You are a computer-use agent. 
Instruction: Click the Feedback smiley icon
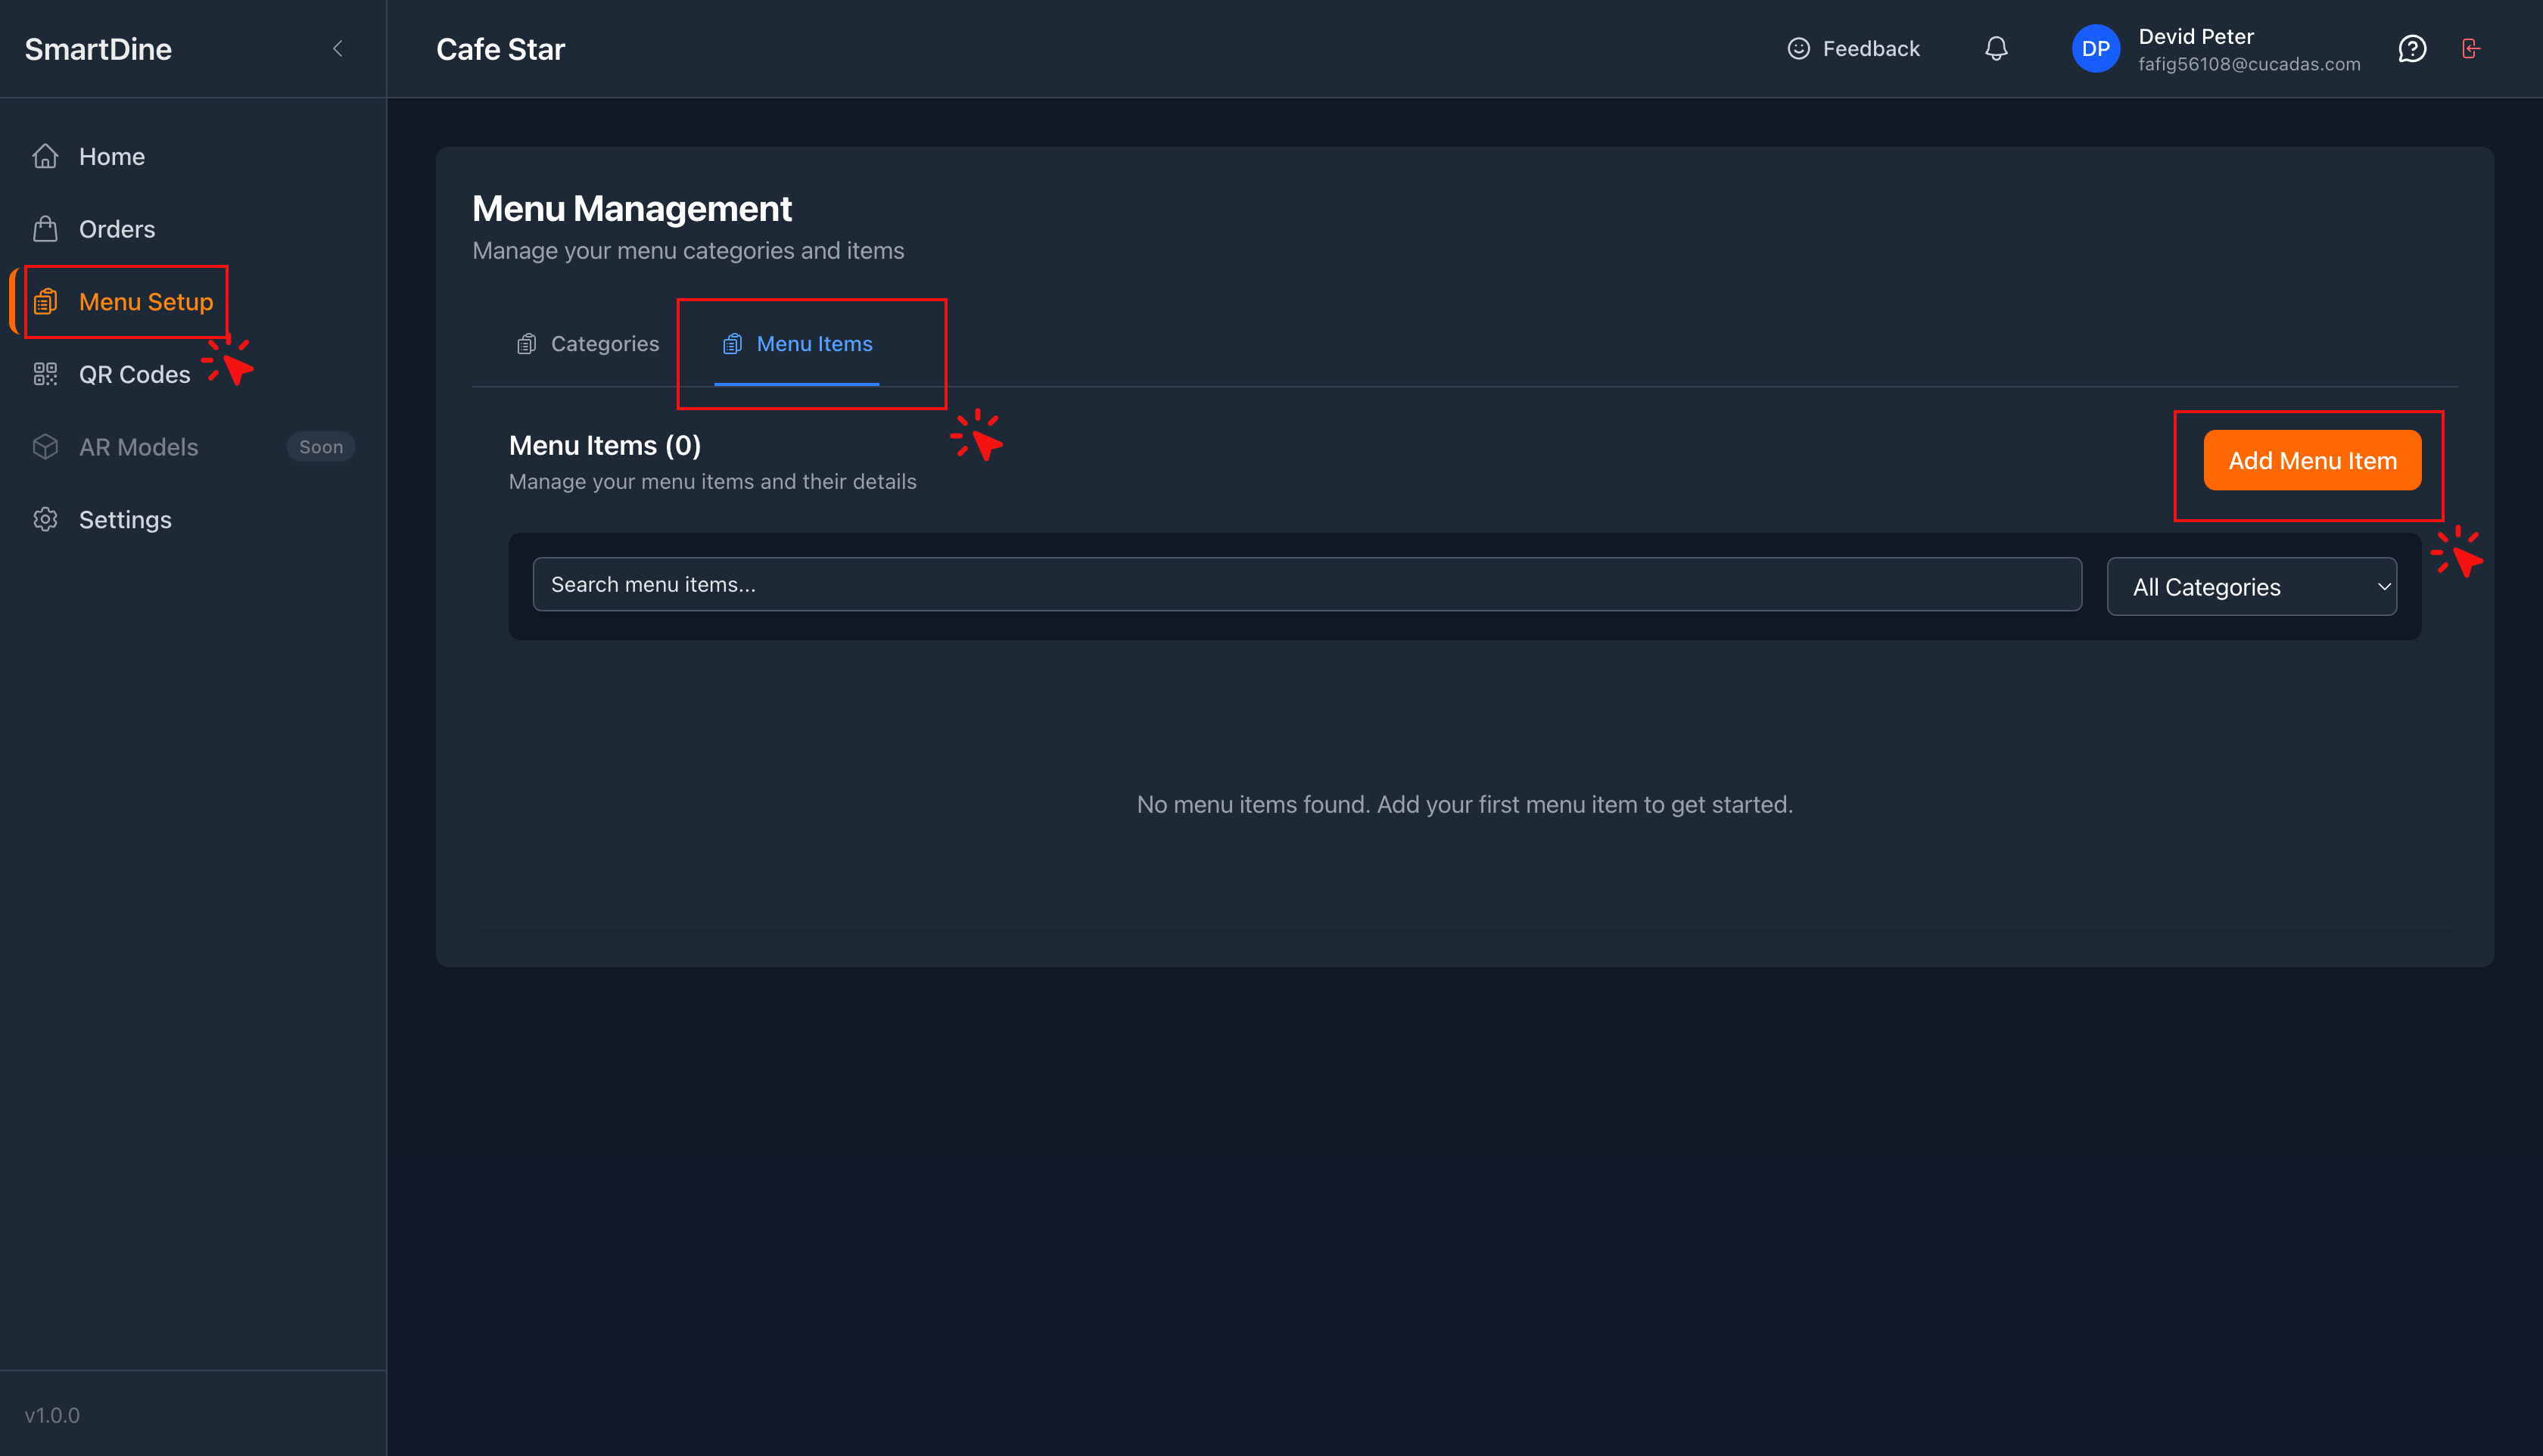point(1798,49)
